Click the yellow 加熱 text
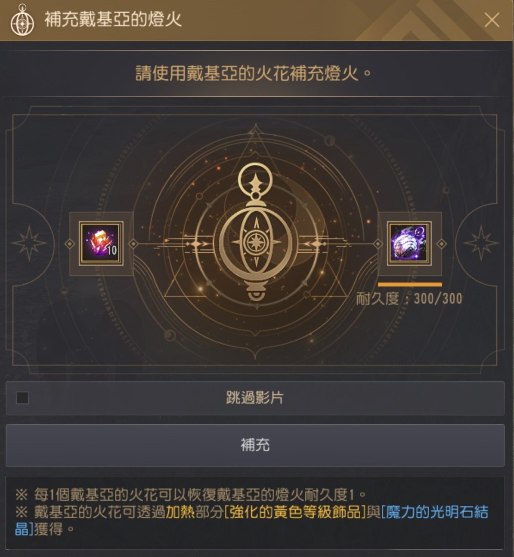 180,512
